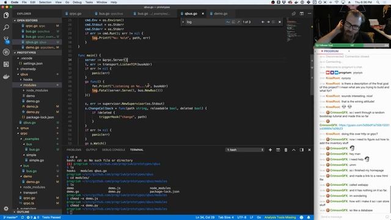Switch to the Debug Console panel tab
Screen dimensions: 391x220
click(114, 150)
